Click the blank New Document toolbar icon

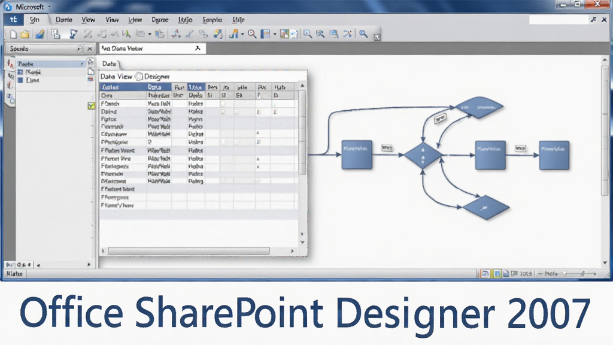13,34
